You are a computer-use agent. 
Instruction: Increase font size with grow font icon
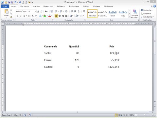point(38,11)
